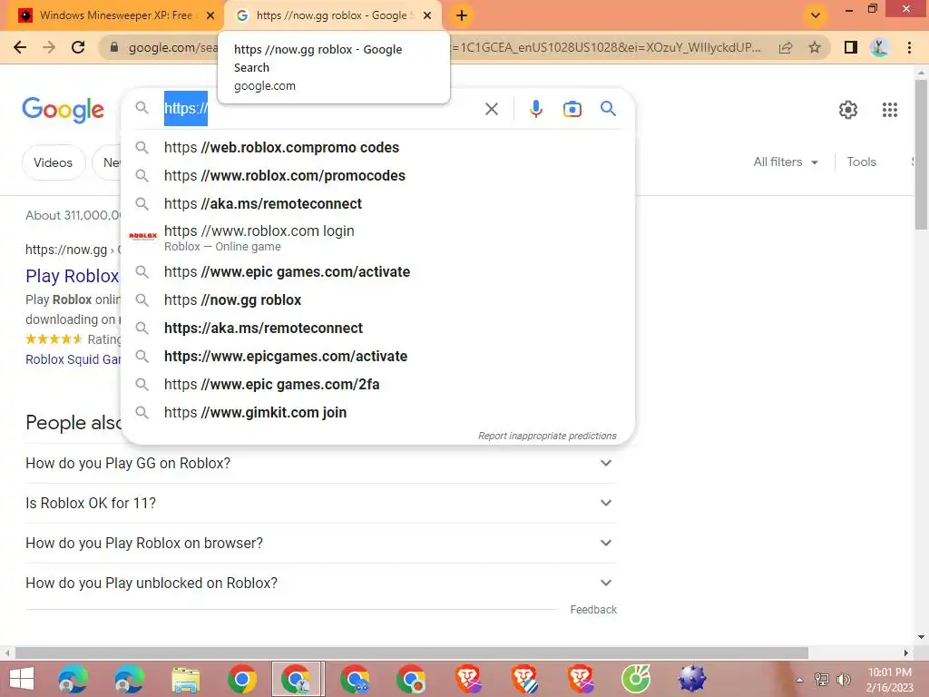Open the tab search dropdown

pos(816,15)
